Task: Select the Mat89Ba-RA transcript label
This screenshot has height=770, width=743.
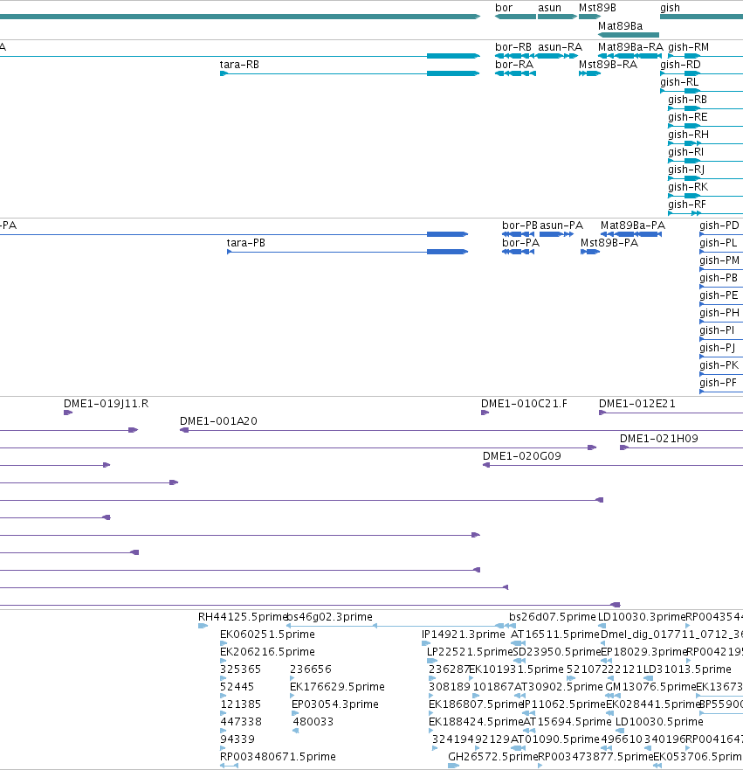Action: coord(630,47)
